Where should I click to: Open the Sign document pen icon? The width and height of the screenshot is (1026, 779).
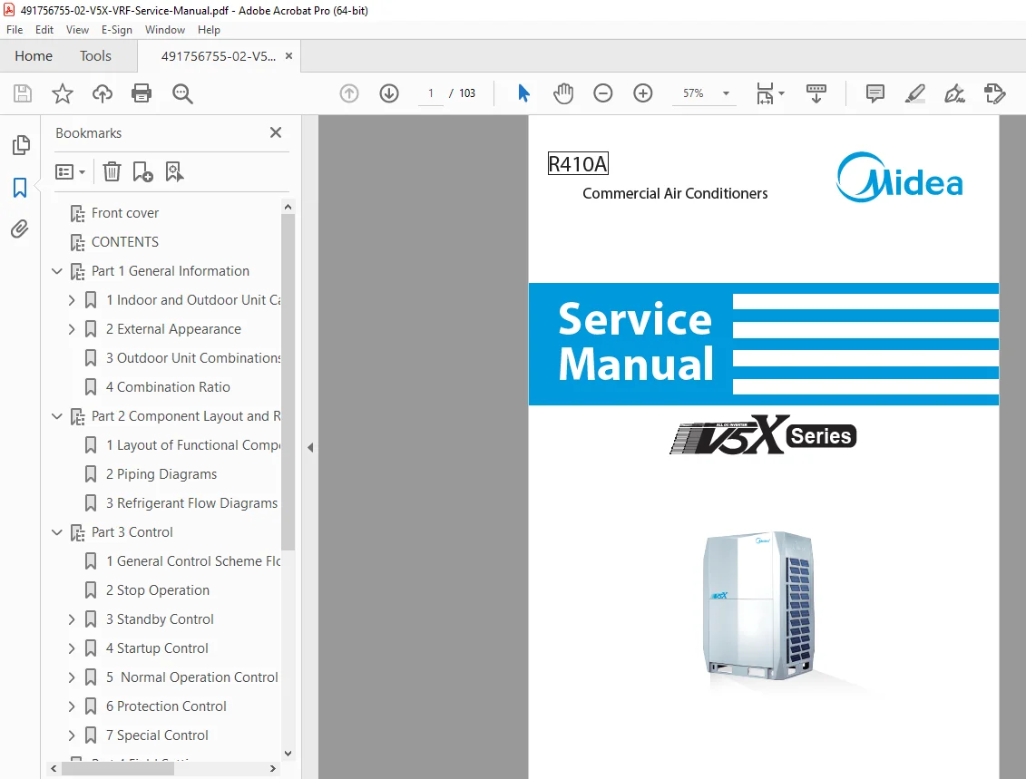click(954, 93)
